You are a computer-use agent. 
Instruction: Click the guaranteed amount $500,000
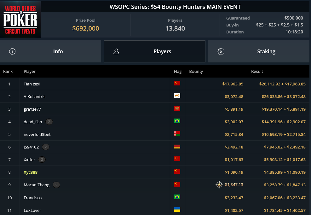pos(294,18)
